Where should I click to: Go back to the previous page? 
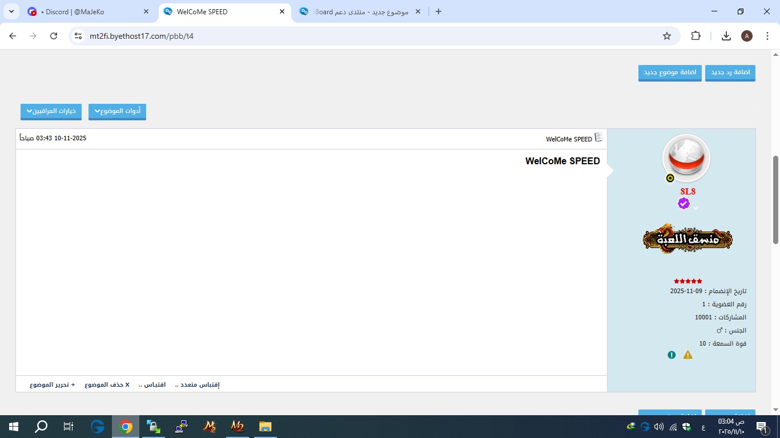[x=13, y=36]
